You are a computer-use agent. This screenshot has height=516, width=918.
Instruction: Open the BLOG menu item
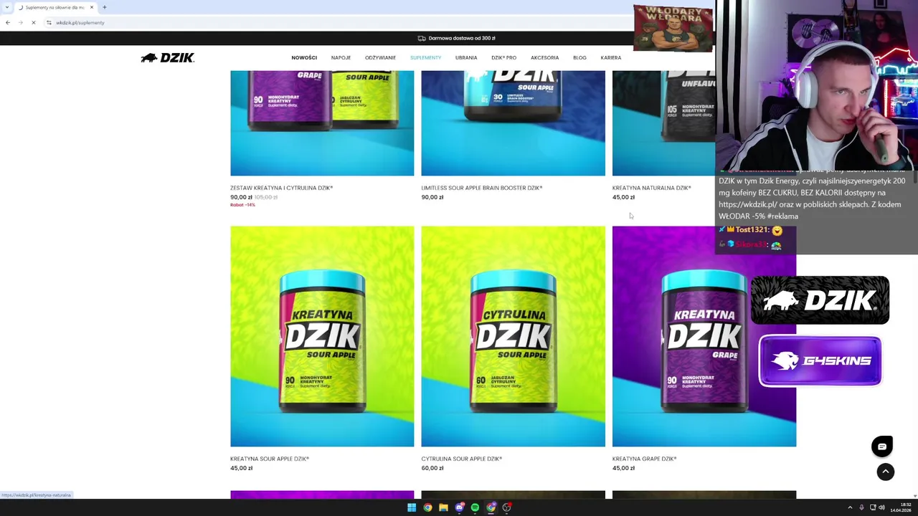(579, 57)
